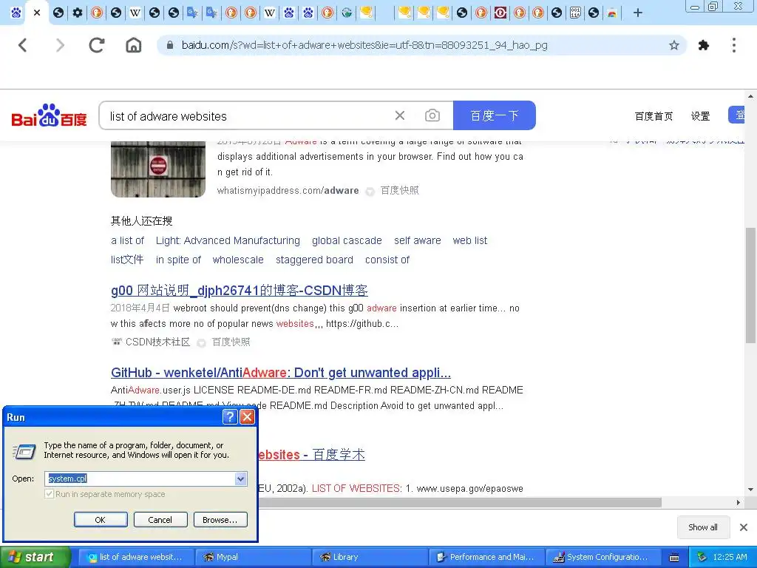This screenshot has height=568, width=757.
Task: Reload the current Baidu page
Action: 97,45
